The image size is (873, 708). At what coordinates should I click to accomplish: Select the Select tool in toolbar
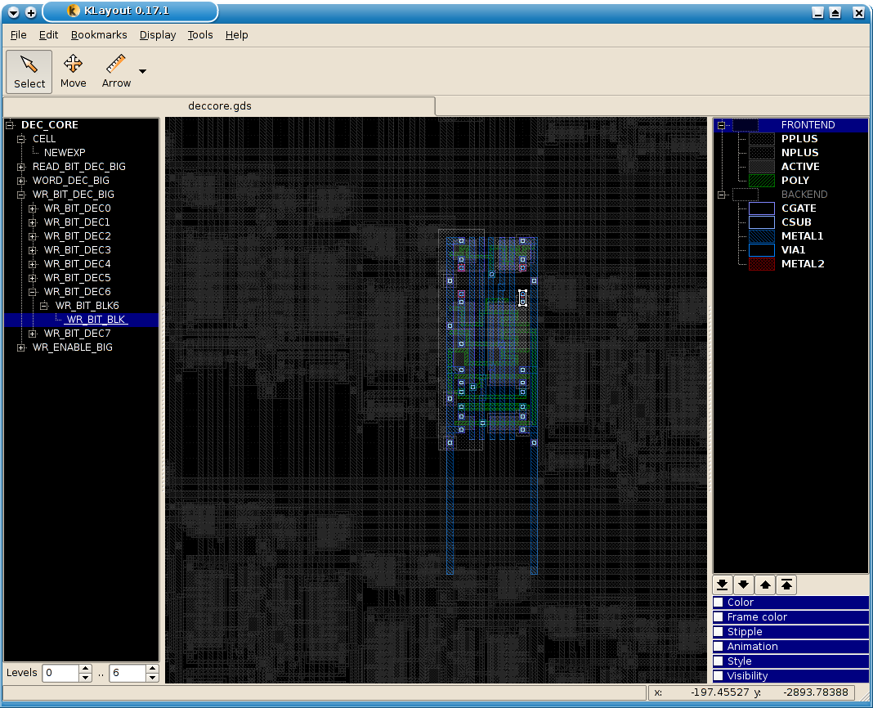click(x=29, y=71)
